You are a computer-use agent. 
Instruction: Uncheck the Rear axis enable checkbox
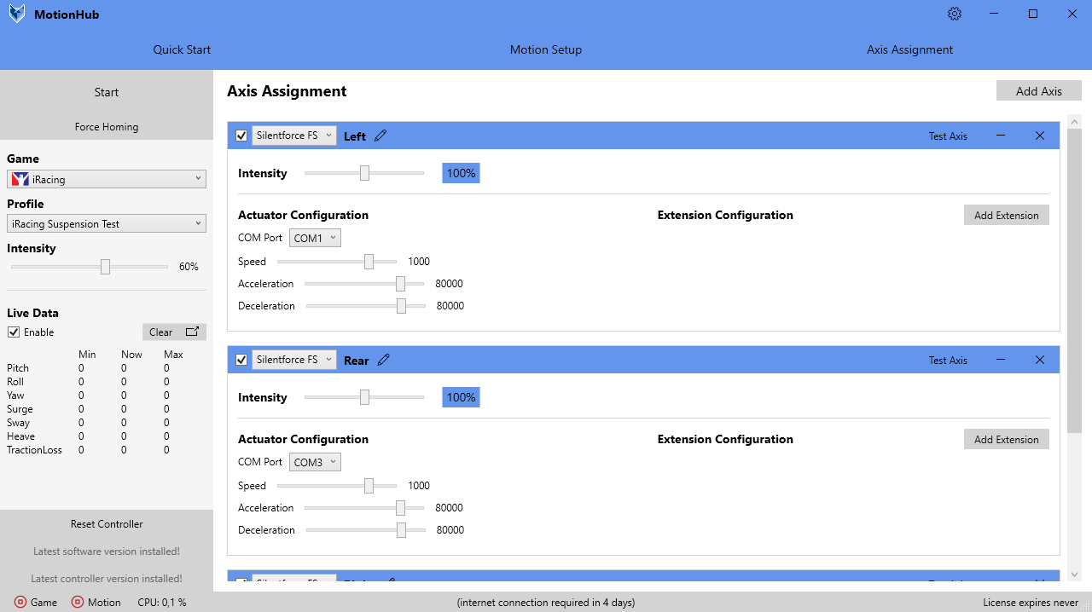241,360
